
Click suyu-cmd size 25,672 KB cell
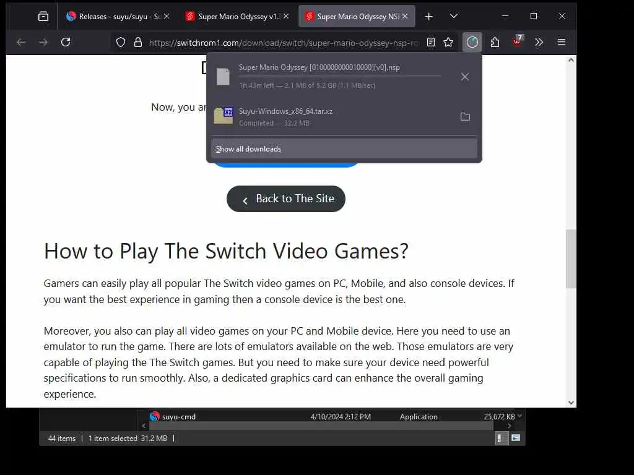500,416
